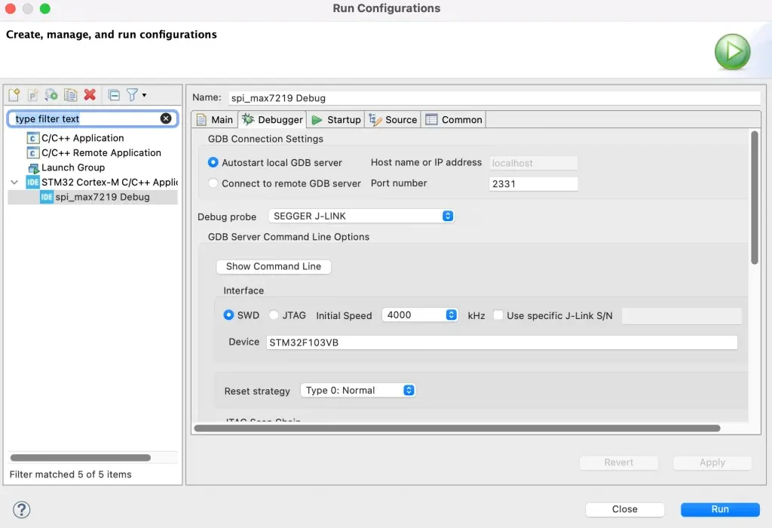Check Use specific J-LINK S/N
This screenshot has width=772, height=528.
pos(498,315)
